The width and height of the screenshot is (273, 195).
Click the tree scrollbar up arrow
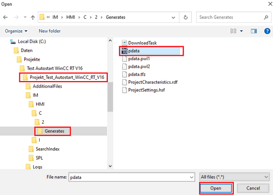pyautogui.click(x=110, y=40)
